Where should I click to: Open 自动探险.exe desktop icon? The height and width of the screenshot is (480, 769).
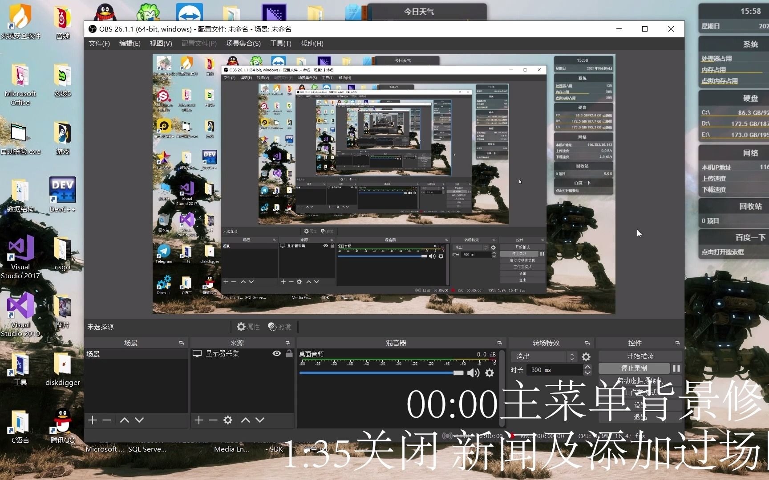(x=20, y=139)
